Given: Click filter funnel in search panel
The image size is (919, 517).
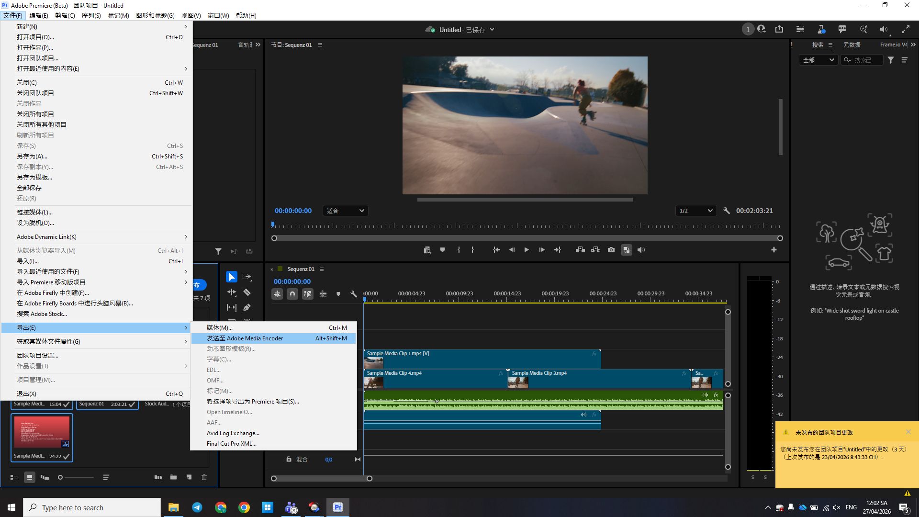Looking at the screenshot, I should click(891, 60).
